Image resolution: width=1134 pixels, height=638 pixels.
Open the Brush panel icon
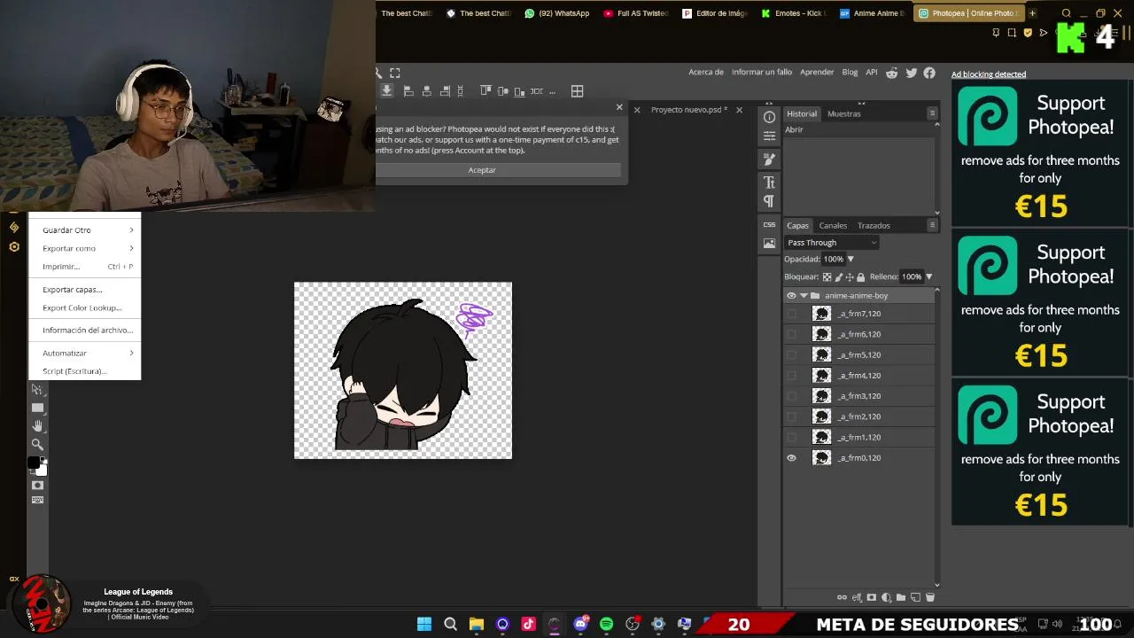[769, 159]
